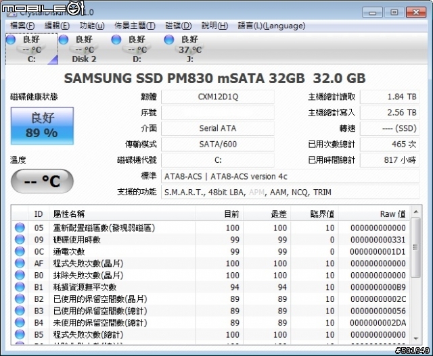The height and width of the screenshot is (356, 433).
Task: Click status orb of attribute B4 row
Action: coord(20,323)
